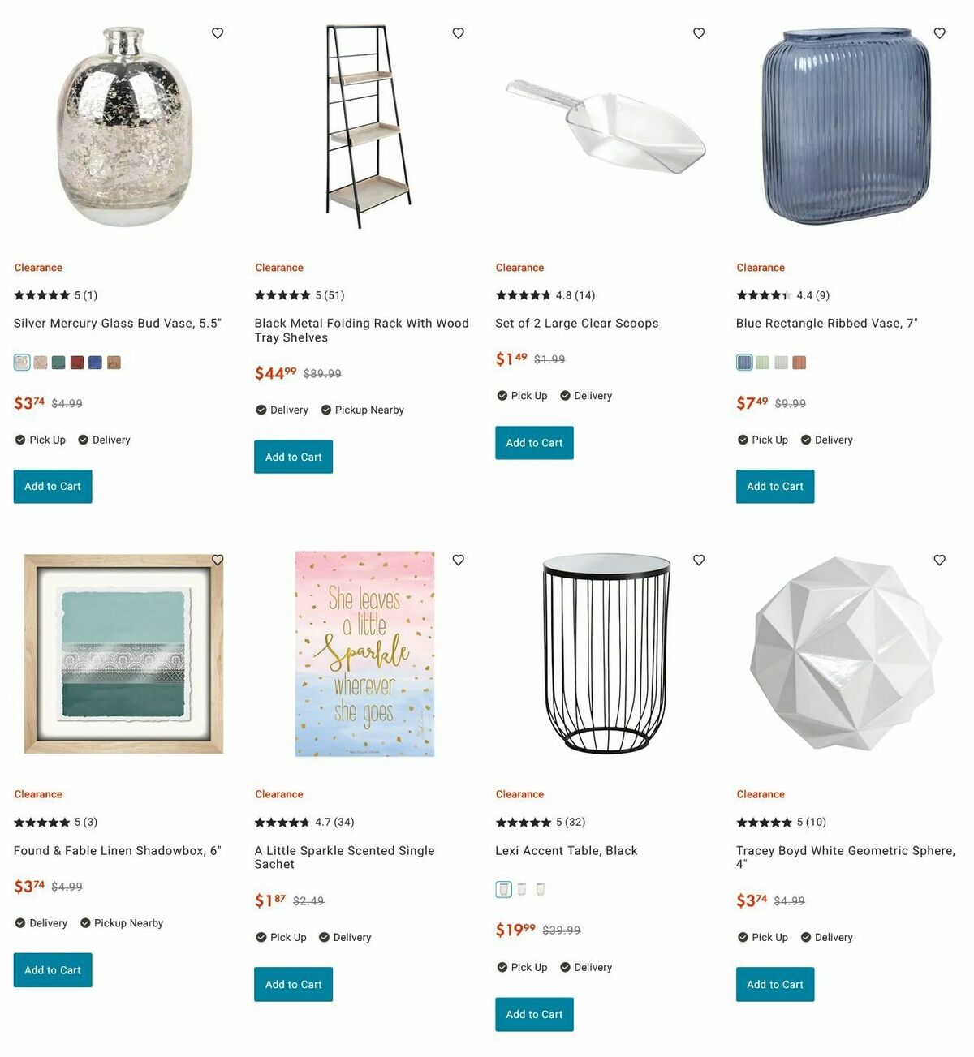Favorite A Little Sparkle Scented Sachet

tap(459, 560)
